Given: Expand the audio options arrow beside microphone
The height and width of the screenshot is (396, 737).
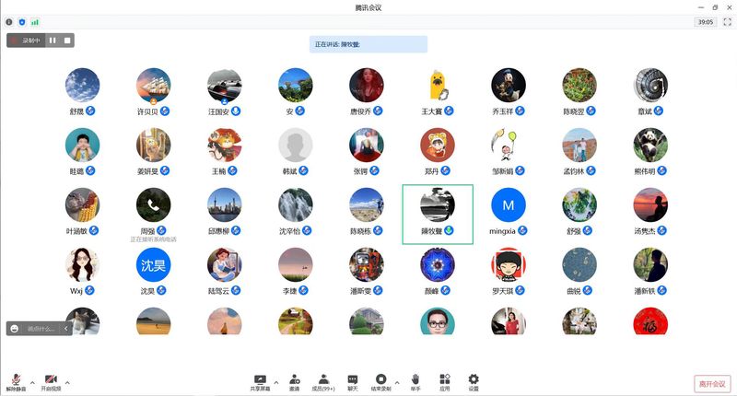Looking at the screenshot, I should [x=32, y=380].
